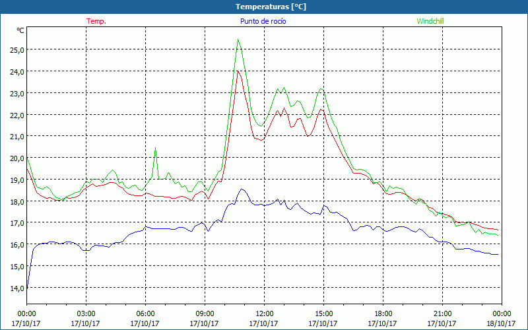Click the 16,0 y-axis value
The image size is (528, 330).
17,244
